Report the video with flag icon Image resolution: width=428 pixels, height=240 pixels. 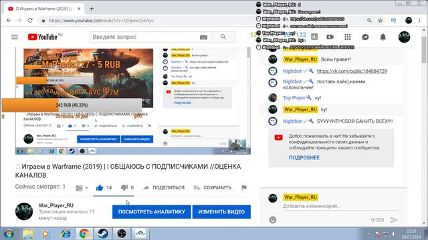pos(244,187)
